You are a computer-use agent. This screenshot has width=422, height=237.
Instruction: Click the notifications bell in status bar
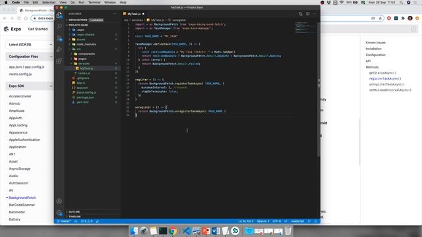[315, 221]
